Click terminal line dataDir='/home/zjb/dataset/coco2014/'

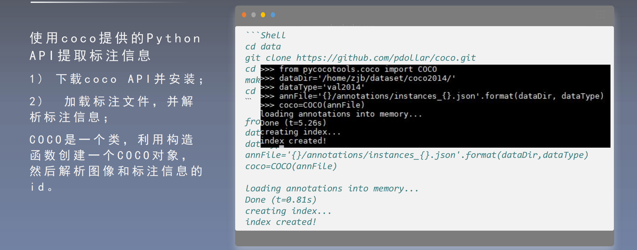(358, 78)
